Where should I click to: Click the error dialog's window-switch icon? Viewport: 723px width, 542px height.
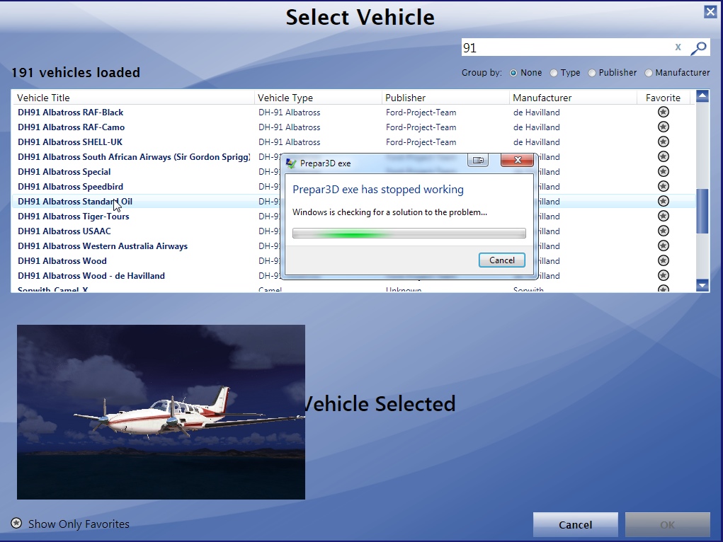pos(478,160)
